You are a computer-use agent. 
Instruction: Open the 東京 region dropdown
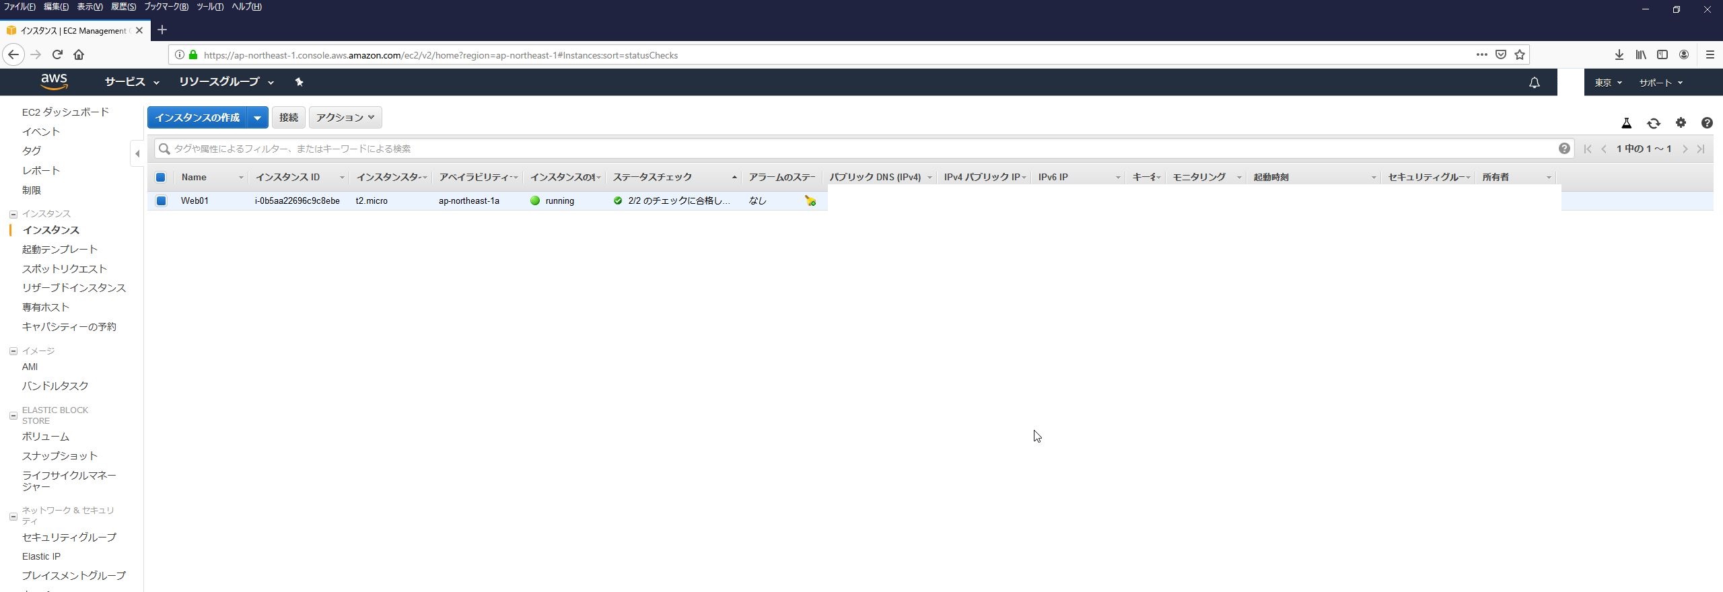[1608, 83]
